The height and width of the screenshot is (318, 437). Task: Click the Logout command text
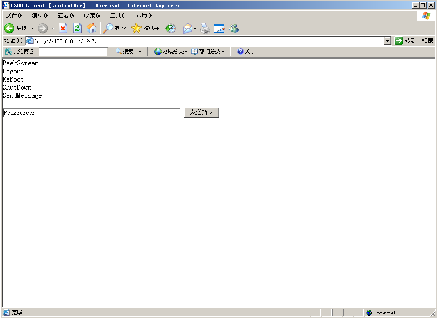coord(13,72)
